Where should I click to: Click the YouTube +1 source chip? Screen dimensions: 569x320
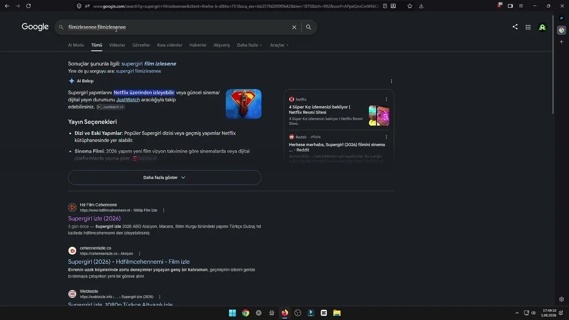point(144,159)
